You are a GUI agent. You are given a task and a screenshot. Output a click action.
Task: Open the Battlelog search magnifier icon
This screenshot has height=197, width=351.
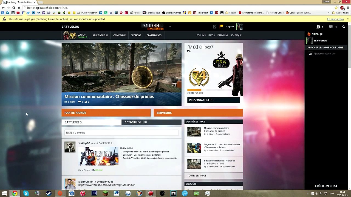click(x=344, y=27)
